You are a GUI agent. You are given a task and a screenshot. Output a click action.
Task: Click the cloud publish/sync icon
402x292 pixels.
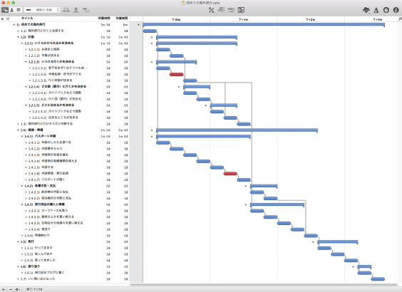click(366, 10)
